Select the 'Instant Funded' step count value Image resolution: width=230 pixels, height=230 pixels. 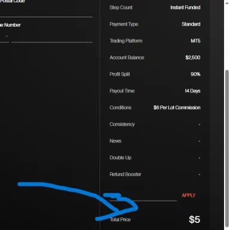[185, 8]
